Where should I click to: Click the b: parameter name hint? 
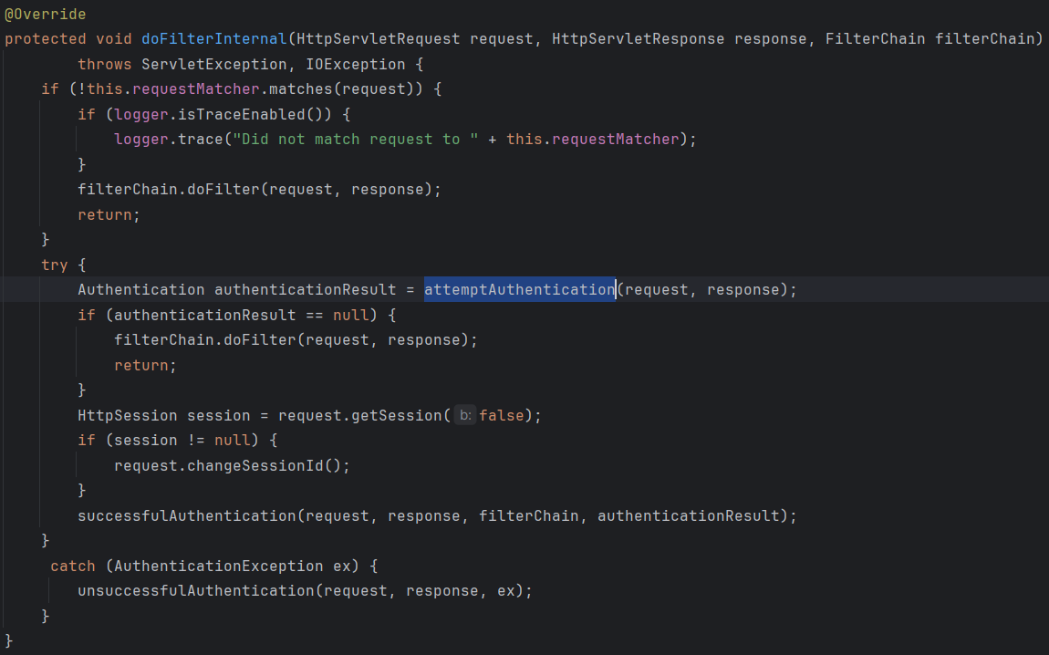[465, 415]
